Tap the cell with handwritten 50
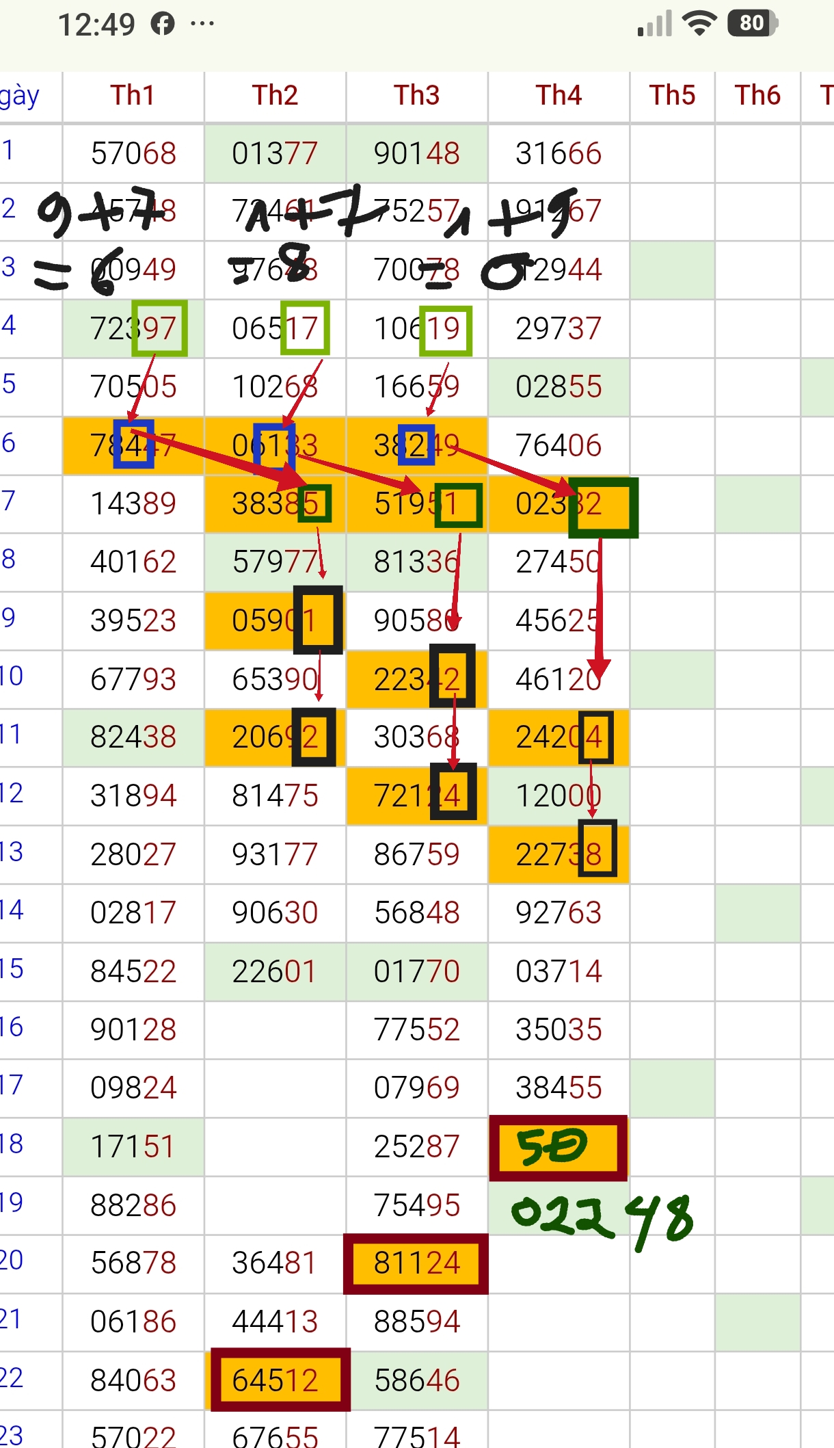 [x=558, y=1148]
